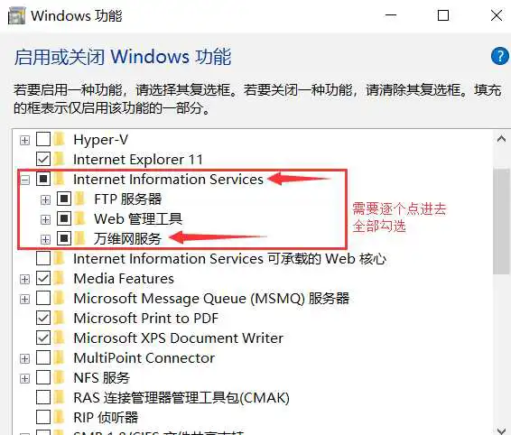Click the scrollbar up arrow
This screenshot has width=511, height=435.
(x=501, y=140)
